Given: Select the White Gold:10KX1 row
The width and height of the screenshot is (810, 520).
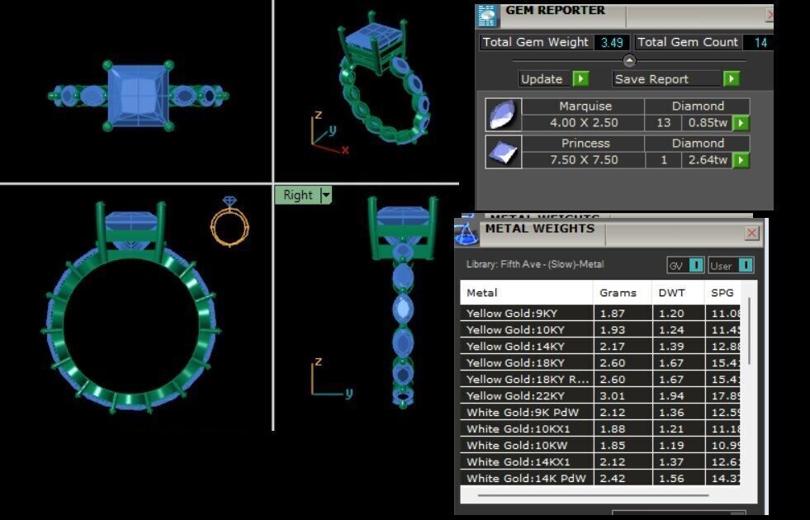Looking at the screenshot, I should (600, 428).
